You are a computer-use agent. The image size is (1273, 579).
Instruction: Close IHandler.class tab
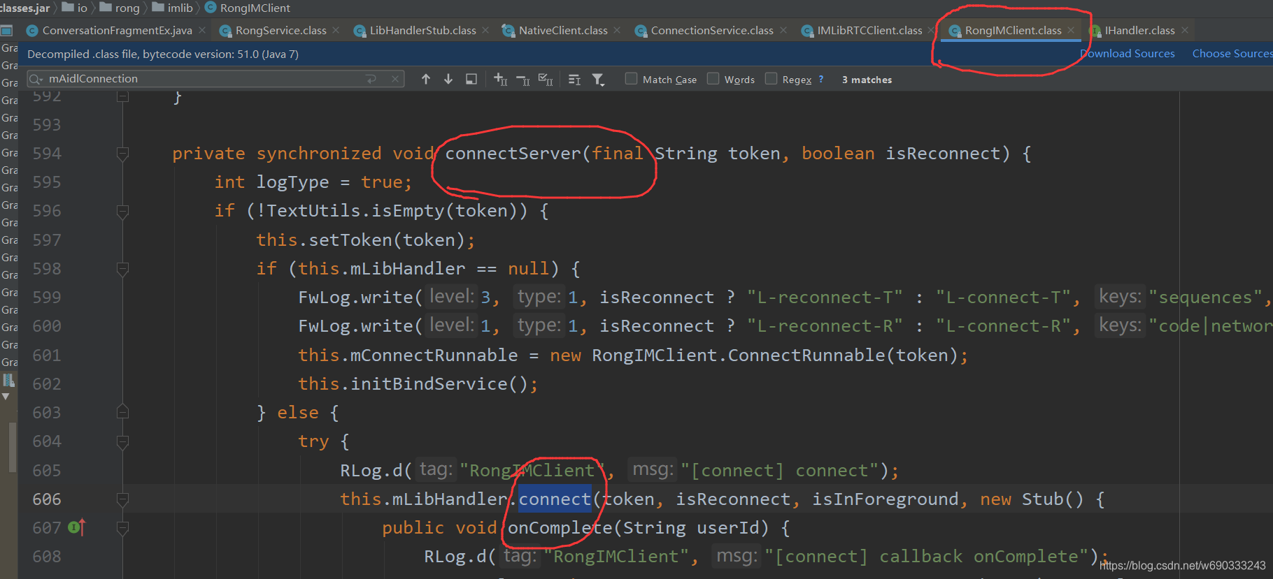coord(1185,30)
